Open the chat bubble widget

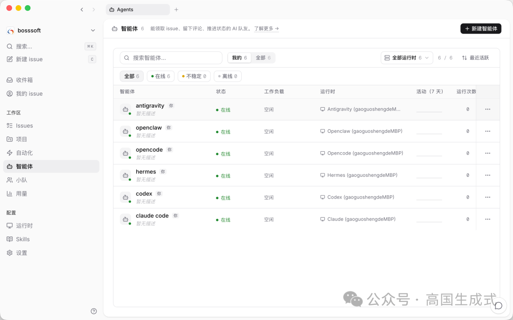(498, 306)
